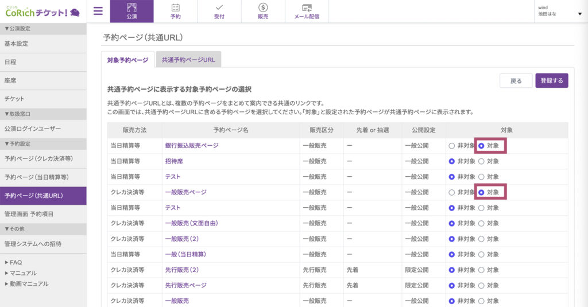588x307 pixels.
Task: Open 座席 in the sidebar
Action: point(43,81)
